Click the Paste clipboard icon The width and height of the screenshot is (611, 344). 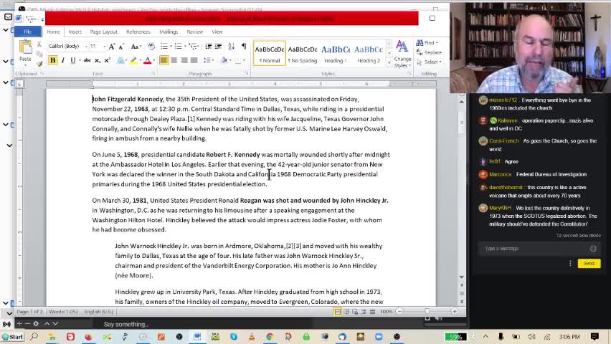pyautogui.click(x=25, y=47)
